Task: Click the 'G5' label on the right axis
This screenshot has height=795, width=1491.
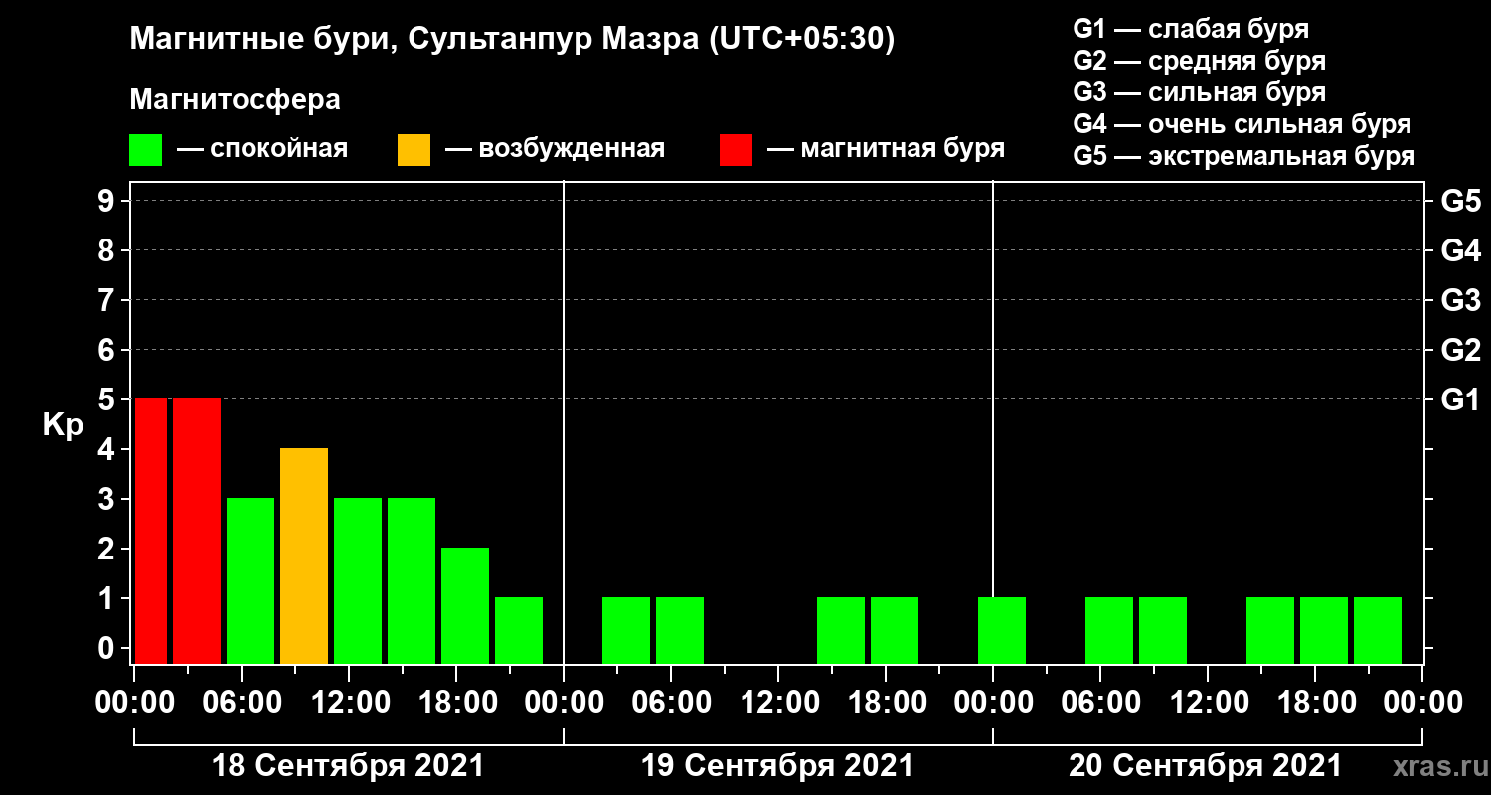Action: 1461,201
